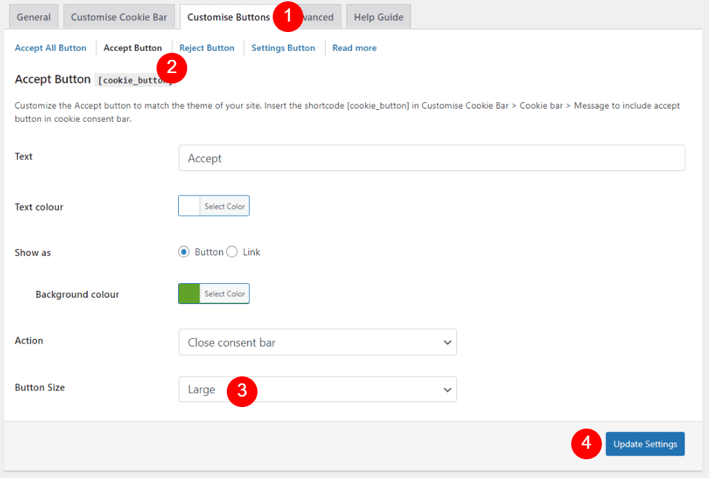Viewport: 709px width, 478px height.
Task: Open the Action dropdown
Action: pyautogui.click(x=317, y=342)
